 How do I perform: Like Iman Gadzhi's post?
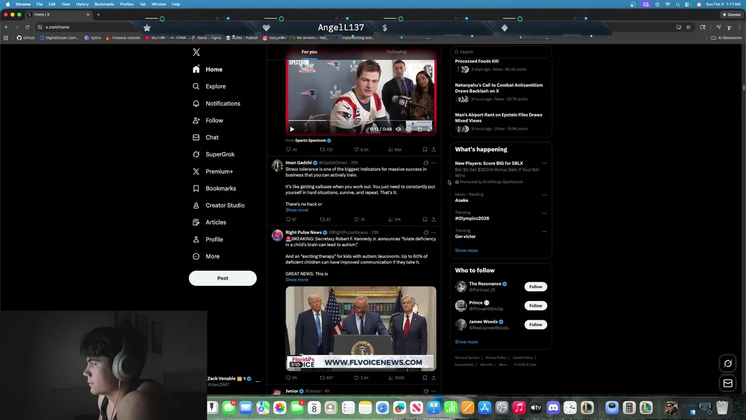tap(360, 219)
